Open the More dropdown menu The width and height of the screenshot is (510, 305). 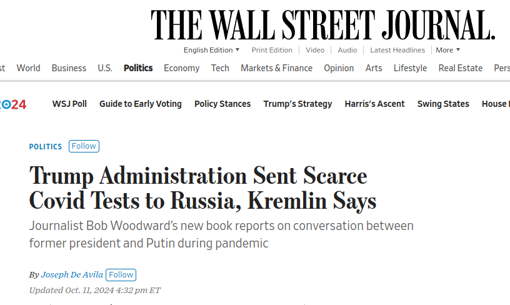pos(448,50)
